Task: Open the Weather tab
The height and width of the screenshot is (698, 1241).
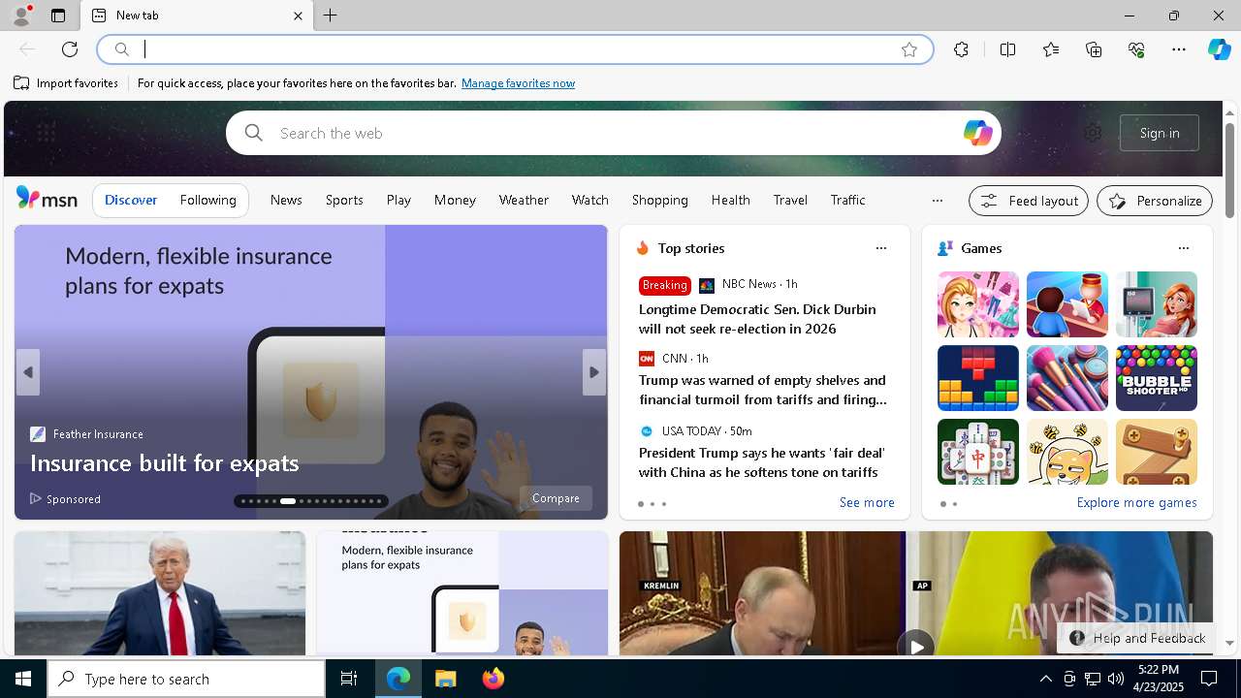Action: click(x=524, y=200)
